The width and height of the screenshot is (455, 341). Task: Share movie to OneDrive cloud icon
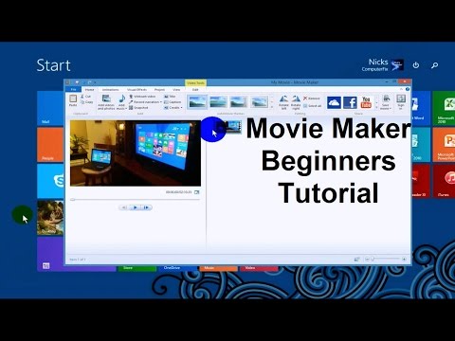point(334,102)
